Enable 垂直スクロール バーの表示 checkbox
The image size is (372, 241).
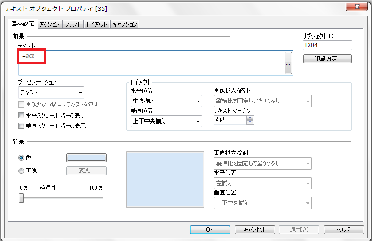point(21,125)
